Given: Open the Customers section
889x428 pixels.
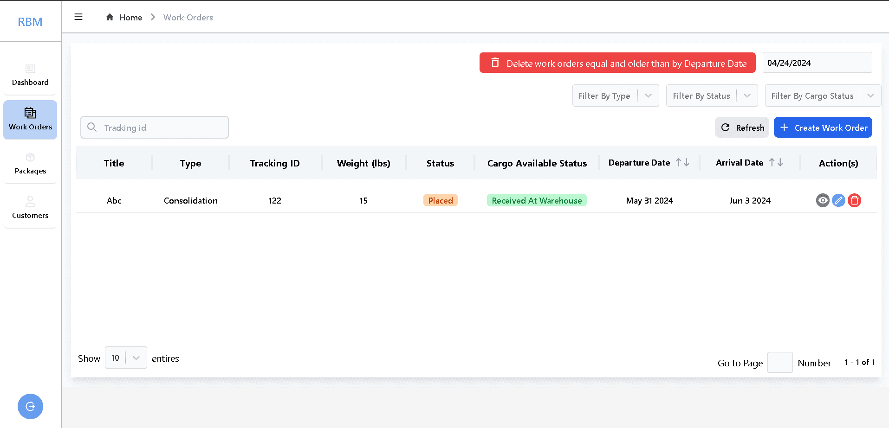Looking at the screenshot, I should click(30, 208).
